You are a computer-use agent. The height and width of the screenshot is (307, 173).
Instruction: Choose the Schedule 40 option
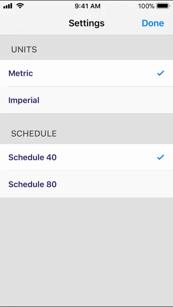[86, 157]
